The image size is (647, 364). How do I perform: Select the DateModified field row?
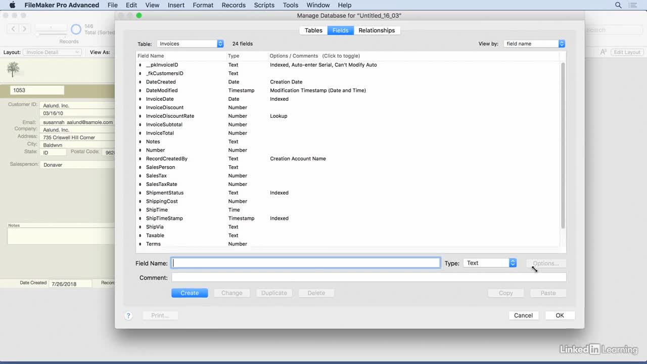(348, 90)
